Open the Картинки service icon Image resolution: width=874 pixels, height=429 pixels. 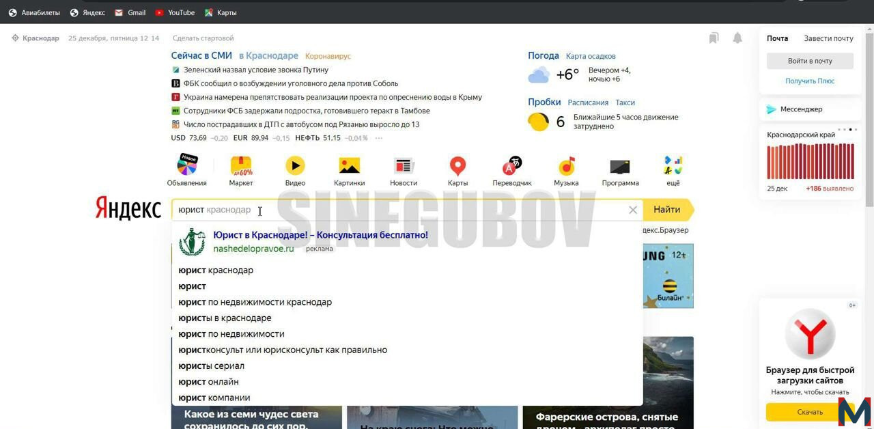(349, 165)
